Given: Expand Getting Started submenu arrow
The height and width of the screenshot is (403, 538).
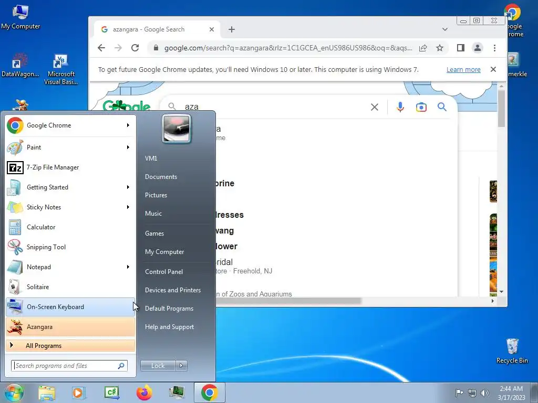Looking at the screenshot, I should point(128,187).
